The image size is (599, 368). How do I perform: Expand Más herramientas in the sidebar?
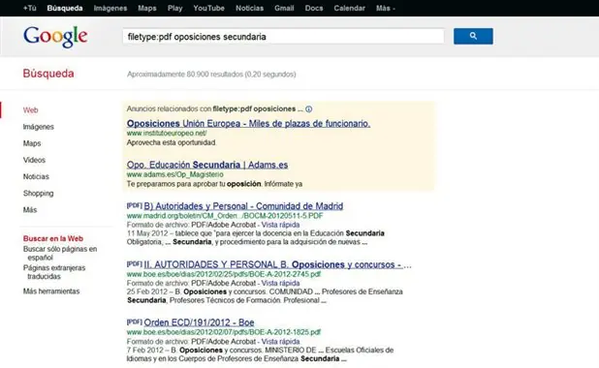click(x=51, y=291)
